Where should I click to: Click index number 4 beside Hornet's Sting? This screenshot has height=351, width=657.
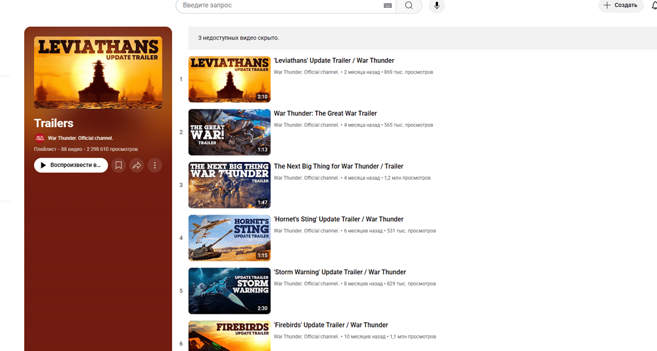click(x=181, y=238)
